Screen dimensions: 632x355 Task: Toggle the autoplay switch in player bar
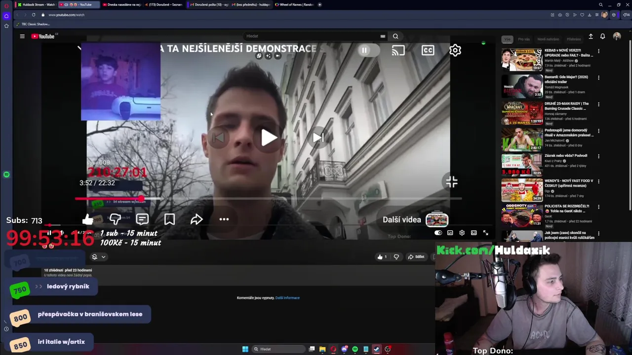coord(438,233)
